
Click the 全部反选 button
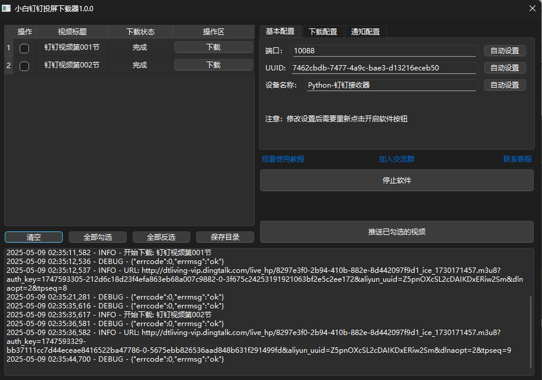[x=162, y=237]
